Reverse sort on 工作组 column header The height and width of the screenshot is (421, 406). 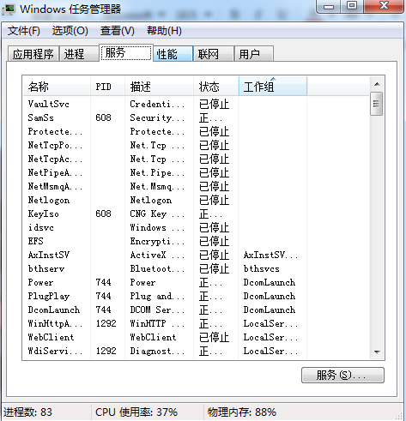tap(273, 87)
